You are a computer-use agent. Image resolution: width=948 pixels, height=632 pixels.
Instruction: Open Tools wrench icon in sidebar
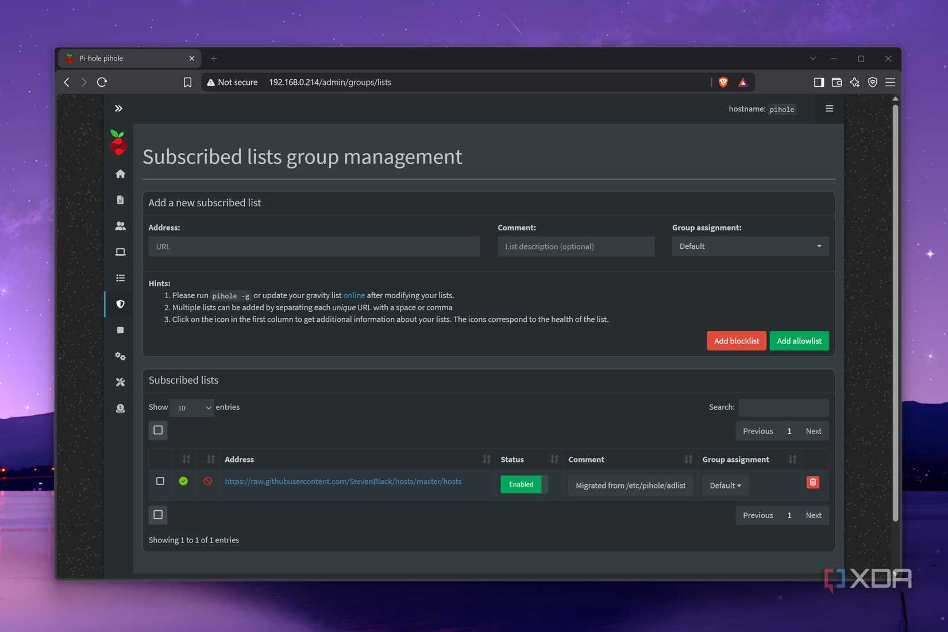[120, 382]
